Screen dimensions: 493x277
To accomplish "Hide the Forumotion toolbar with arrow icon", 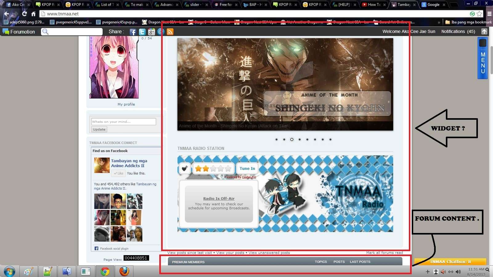I will coord(484,31).
